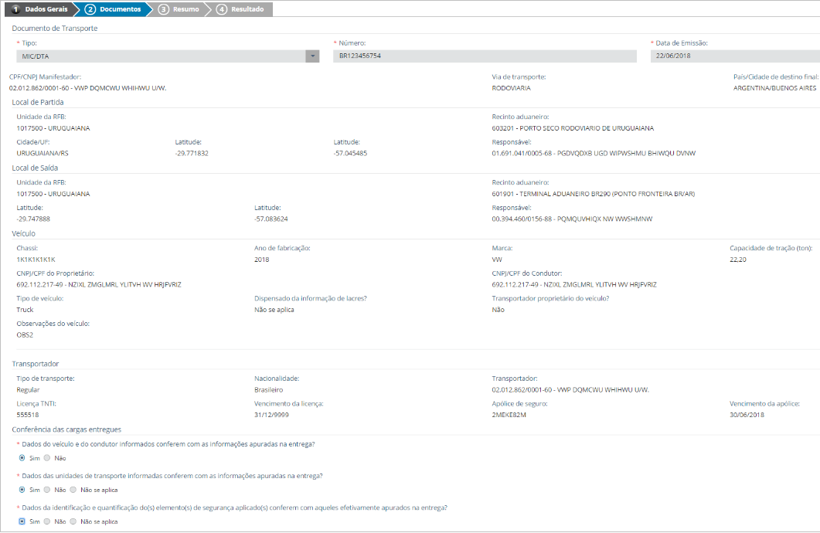
Task: Click the step 3 numbered circle icon
Action: (x=163, y=8)
